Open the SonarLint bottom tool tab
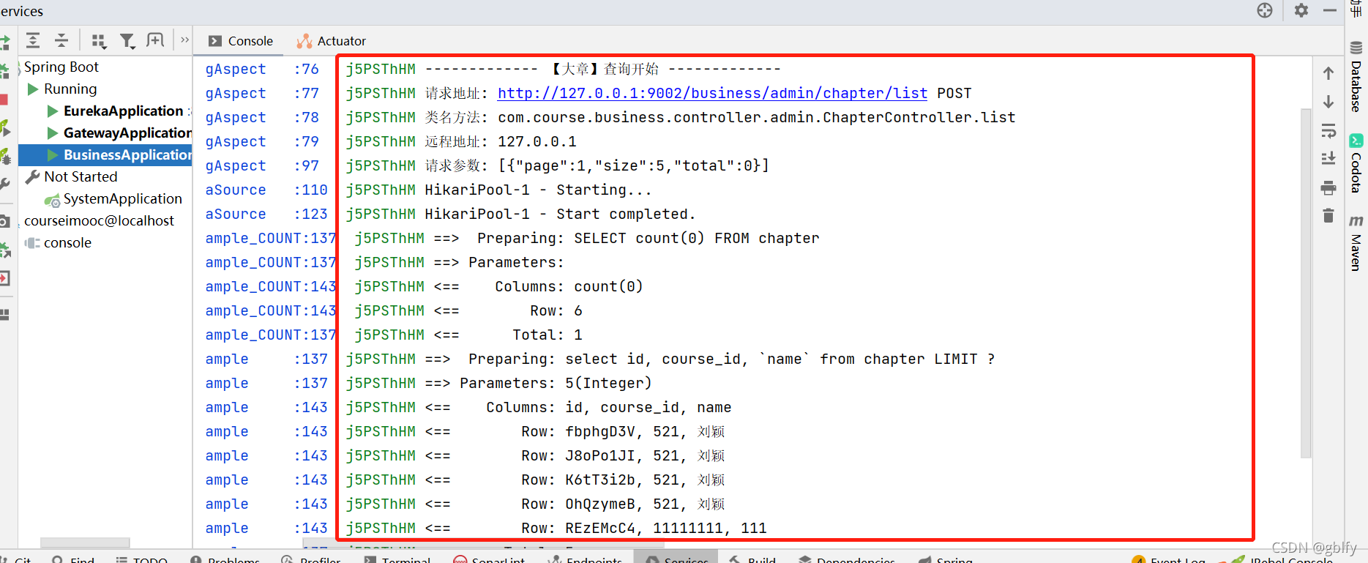This screenshot has width=1368, height=563. pos(489,559)
